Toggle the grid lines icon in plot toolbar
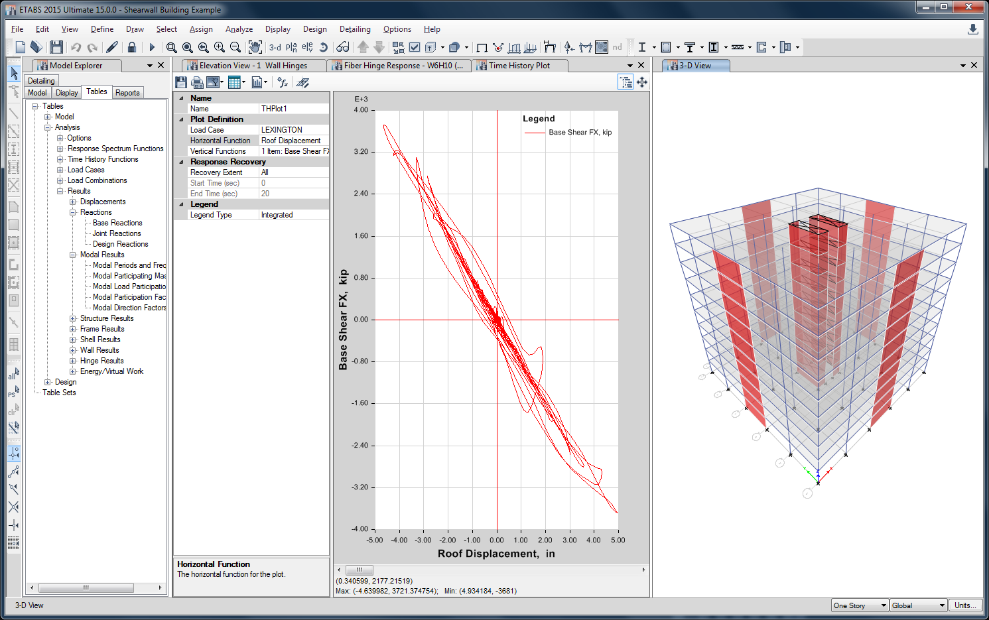Screen dimensions: 989x620 pyautogui.click(x=303, y=82)
